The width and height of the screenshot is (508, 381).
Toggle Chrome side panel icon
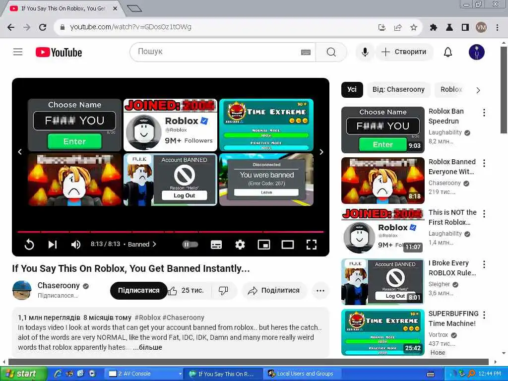[465, 27]
